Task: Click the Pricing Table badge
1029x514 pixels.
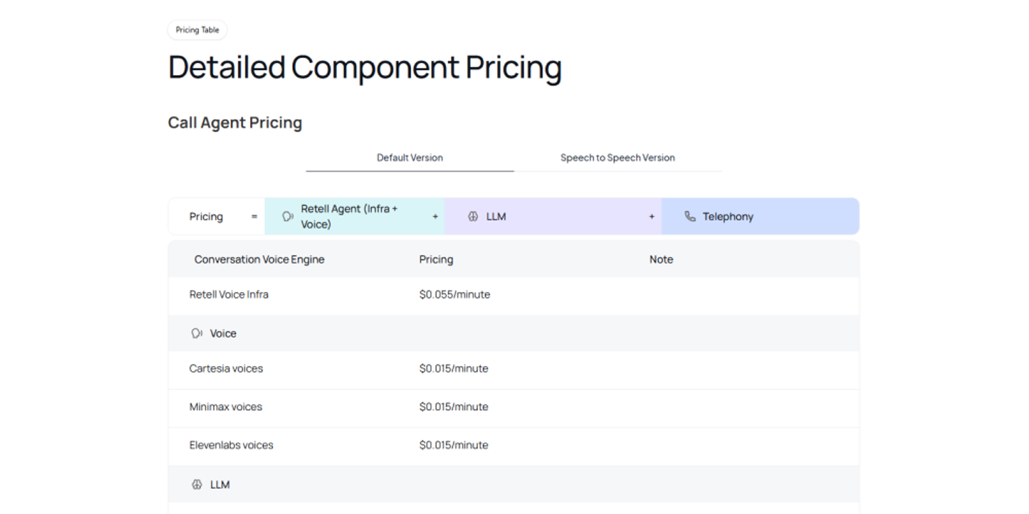Action: tap(197, 30)
